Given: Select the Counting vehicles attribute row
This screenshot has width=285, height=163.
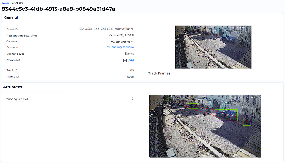Looking at the screenshot, I should pos(17,99).
